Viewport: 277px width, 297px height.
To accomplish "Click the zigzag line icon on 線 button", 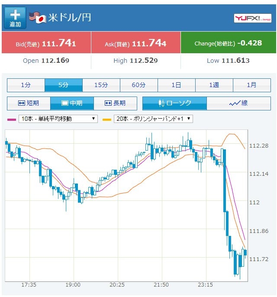I will tap(235, 103).
